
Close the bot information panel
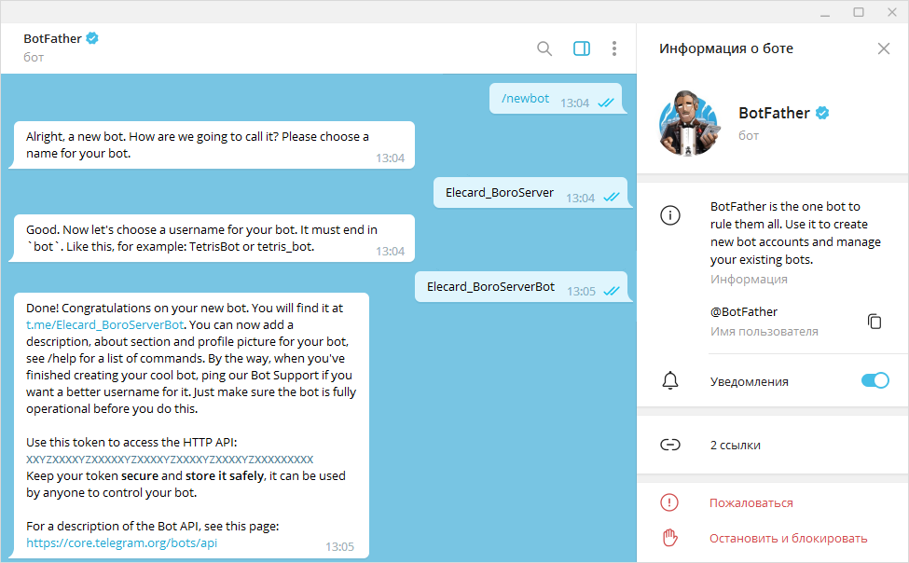pos(883,48)
